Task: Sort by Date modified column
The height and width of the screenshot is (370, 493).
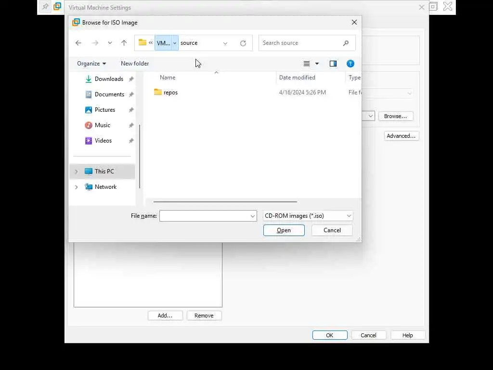Action: coord(297,78)
